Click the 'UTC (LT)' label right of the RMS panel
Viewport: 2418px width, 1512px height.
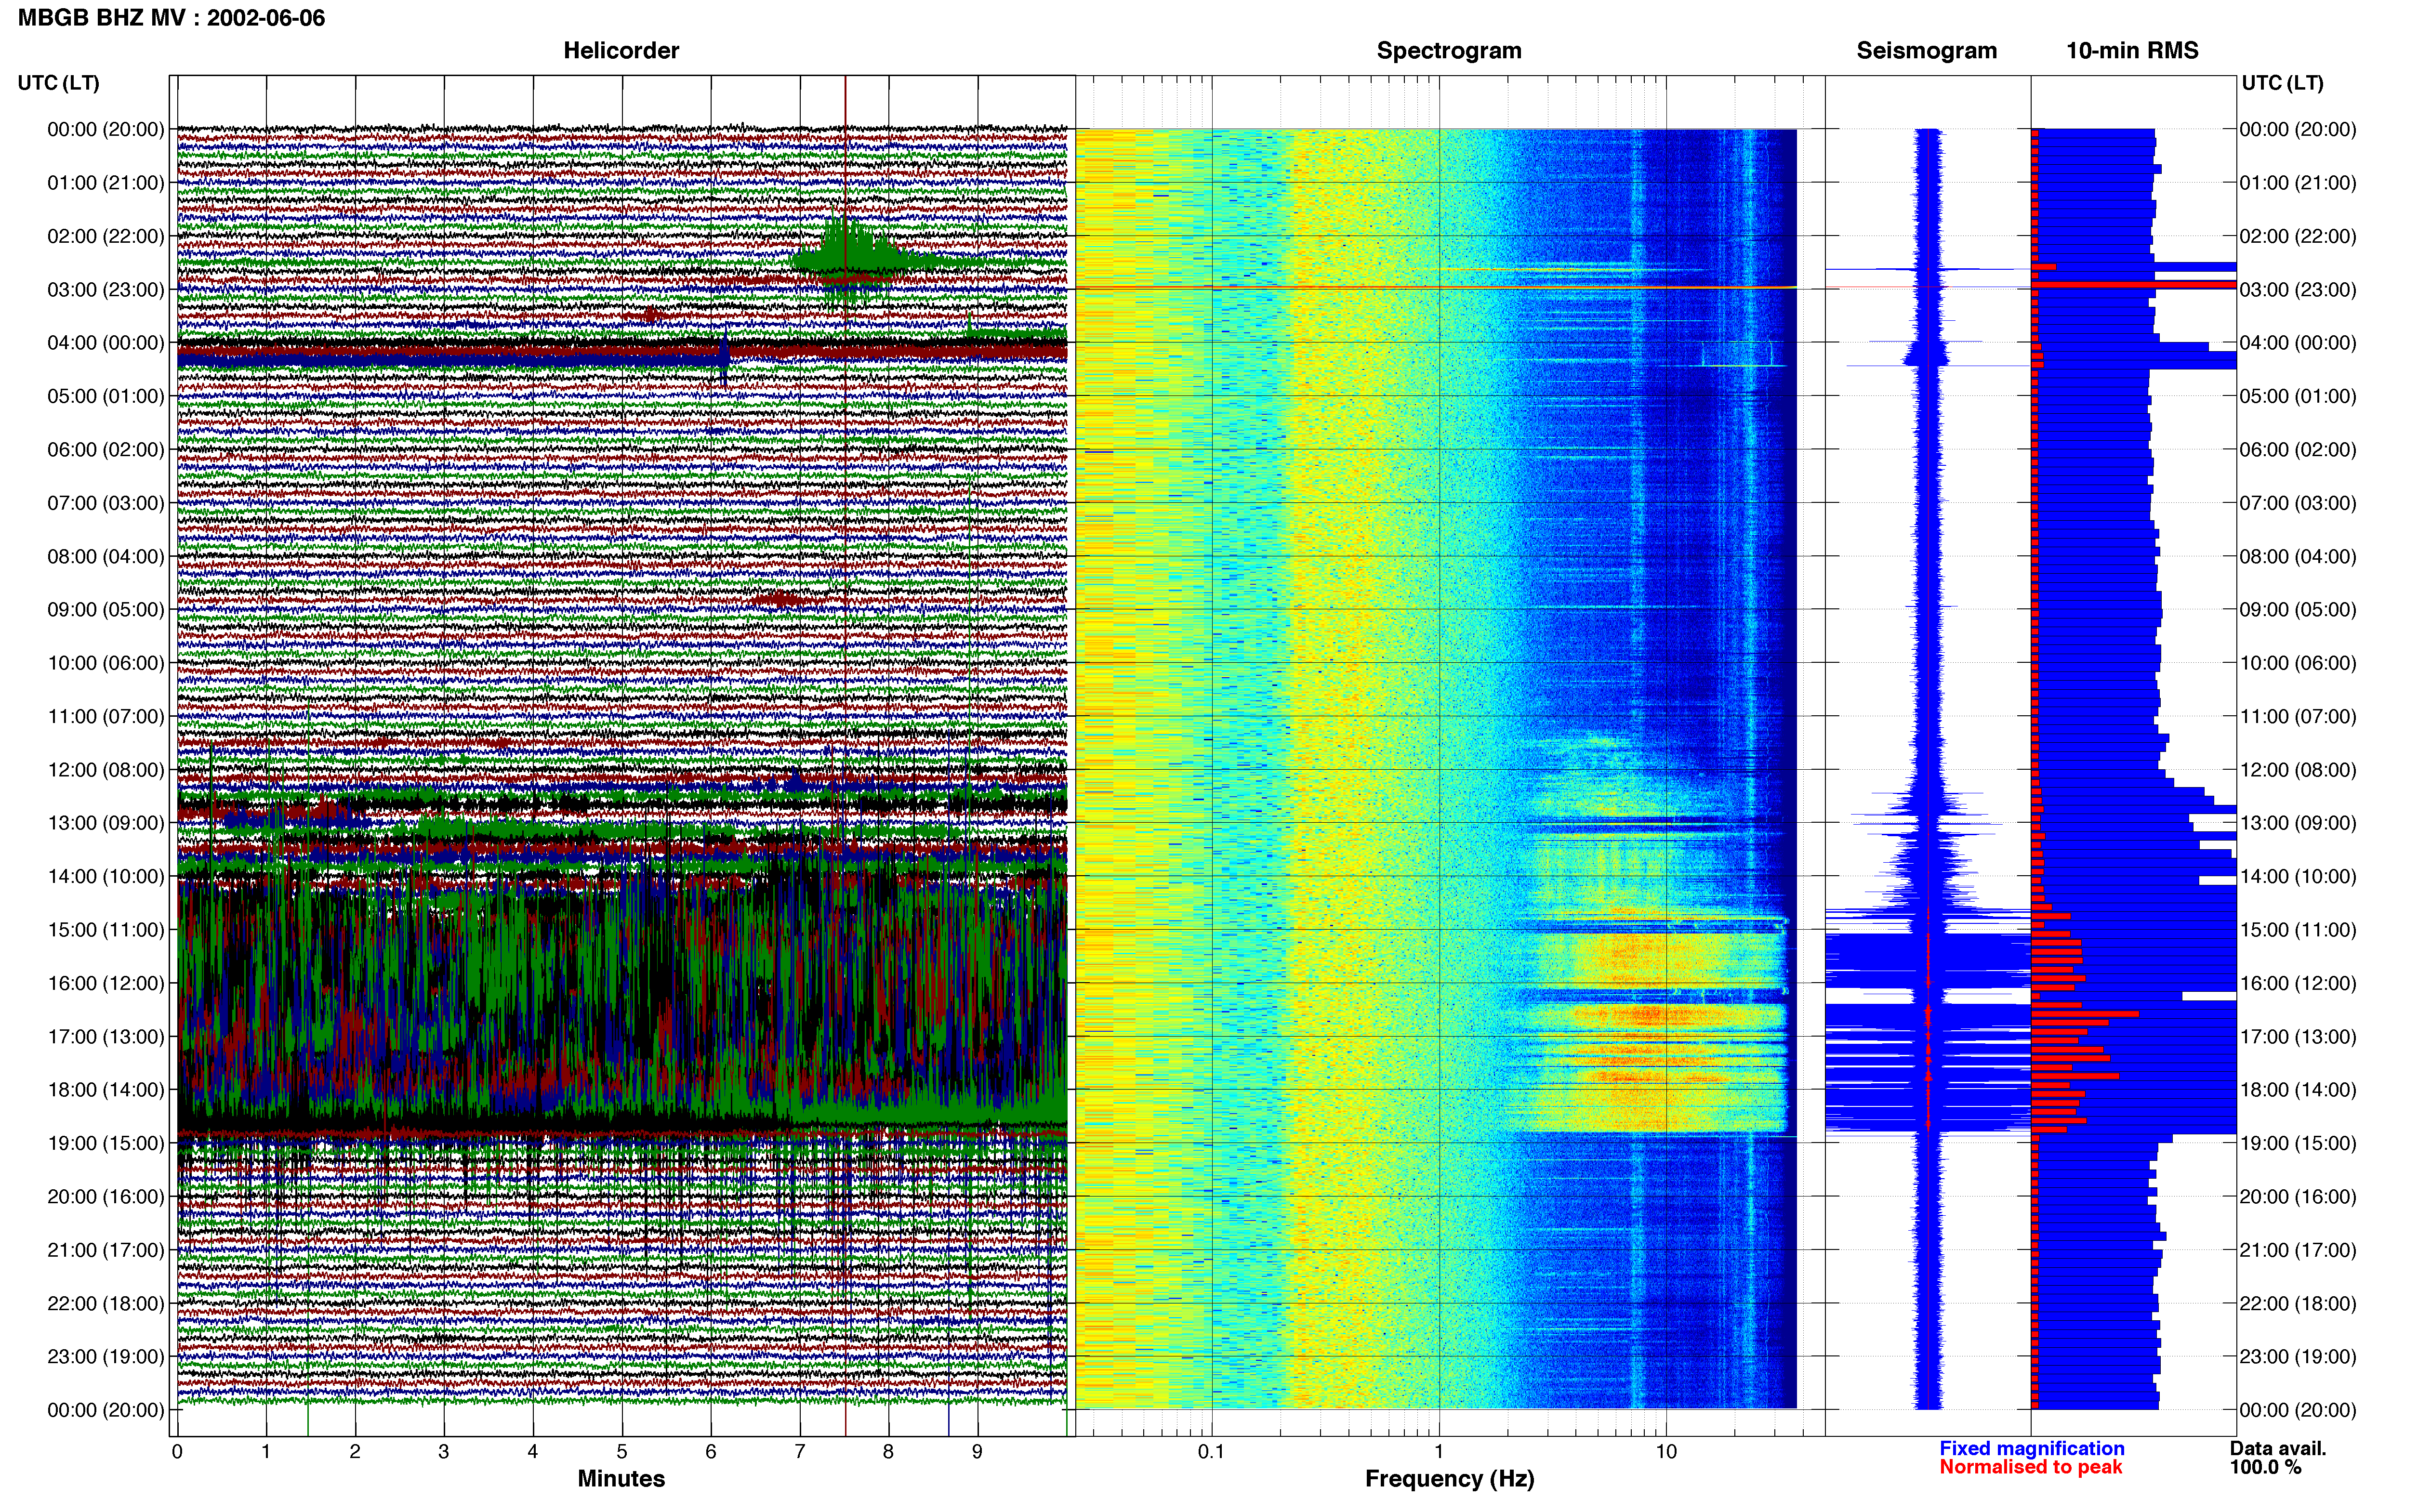point(2282,83)
